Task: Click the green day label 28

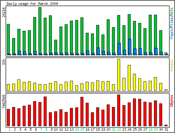Action: 150,129
